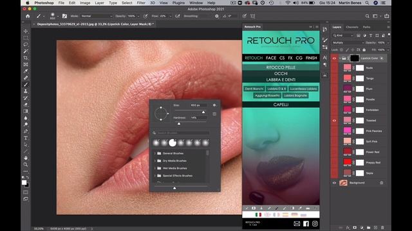Show the Nude layer

pyautogui.click(x=334, y=68)
